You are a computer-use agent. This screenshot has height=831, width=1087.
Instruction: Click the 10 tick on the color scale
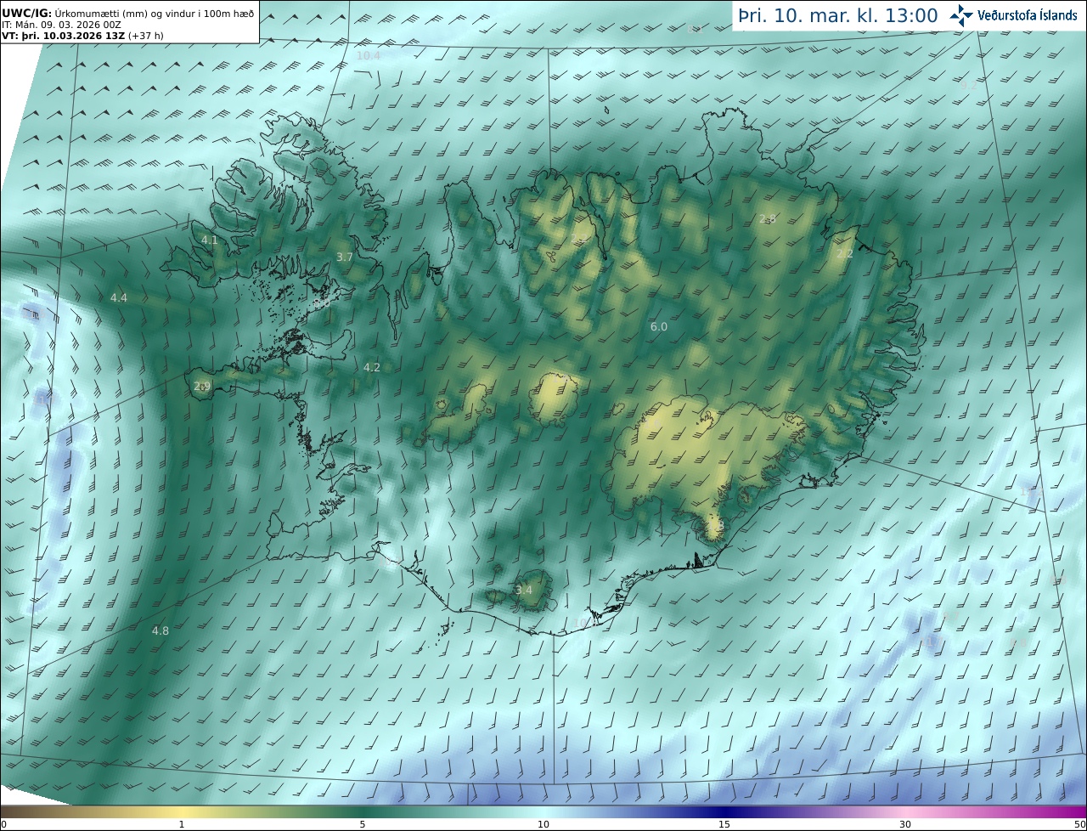tap(543, 824)
